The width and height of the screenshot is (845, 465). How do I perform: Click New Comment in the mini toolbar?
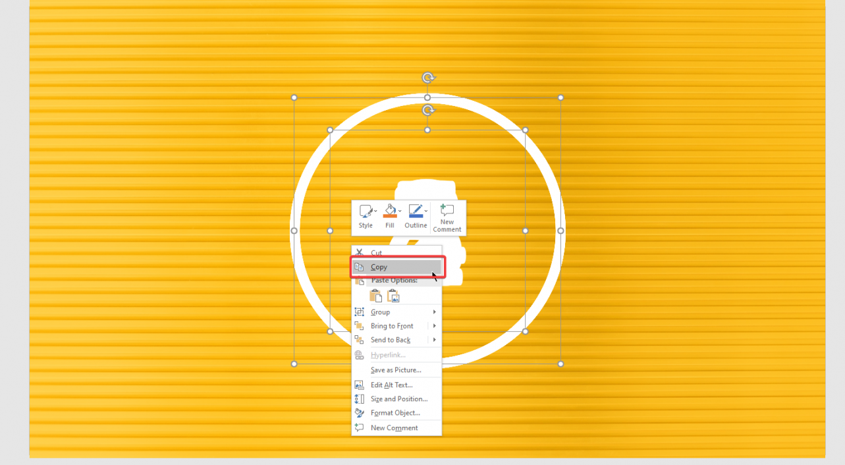click(x=447, y=218)
